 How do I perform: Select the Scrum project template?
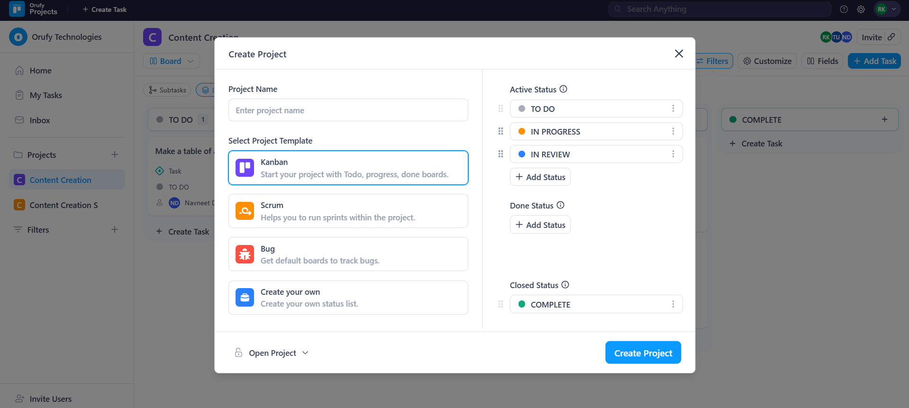tap(348, 211)
